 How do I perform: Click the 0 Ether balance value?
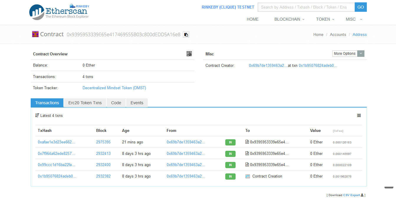point(89,65)
